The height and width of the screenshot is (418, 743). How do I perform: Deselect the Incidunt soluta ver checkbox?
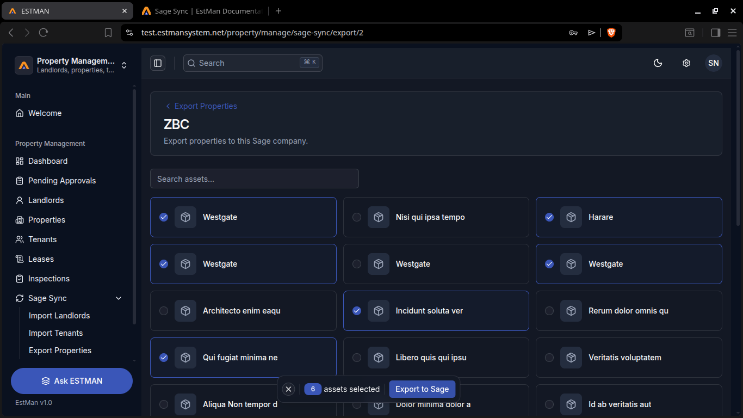click(x=357, y=311)
